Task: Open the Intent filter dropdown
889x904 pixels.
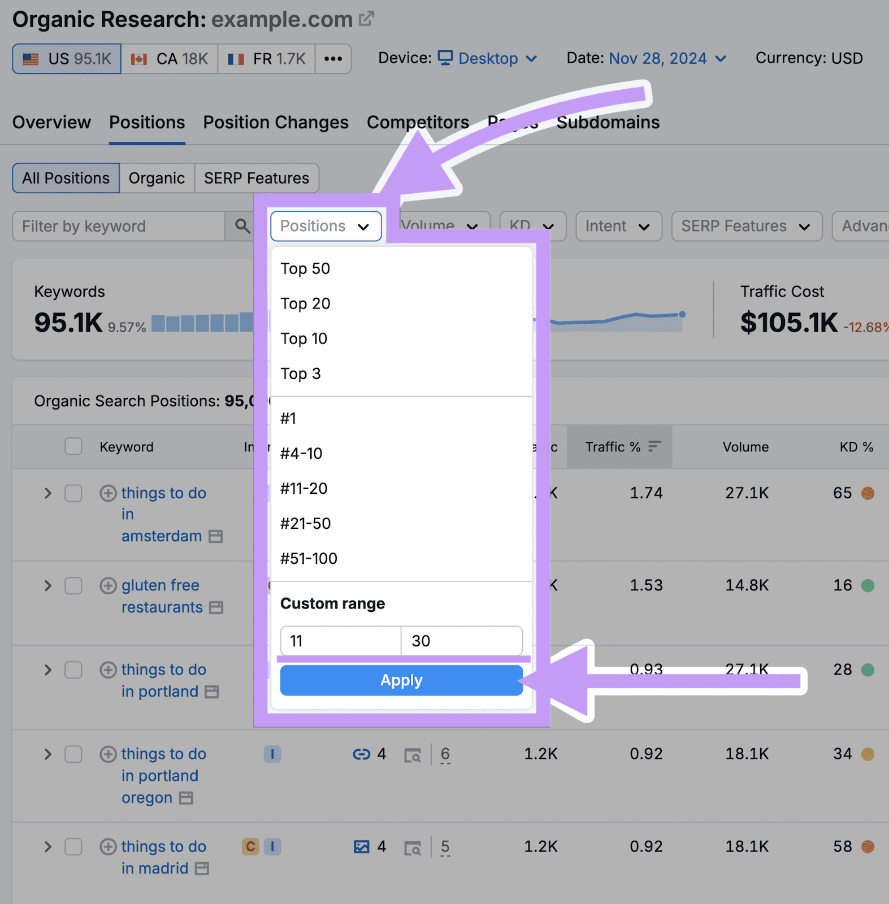Action: click(619, 226)
